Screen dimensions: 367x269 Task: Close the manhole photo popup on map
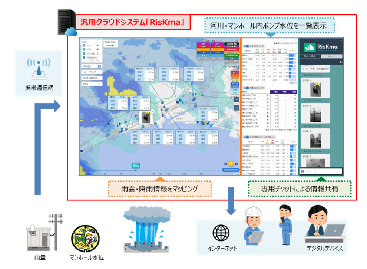tap(152, 112)
